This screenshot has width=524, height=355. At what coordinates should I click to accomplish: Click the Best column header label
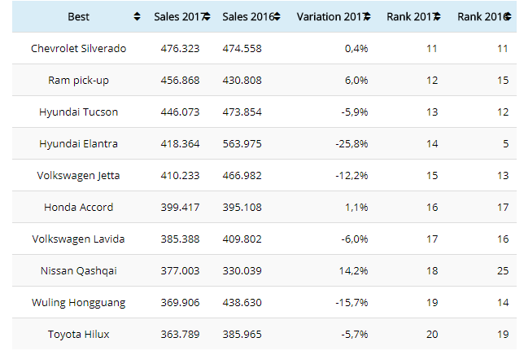(x=79, y=17)
